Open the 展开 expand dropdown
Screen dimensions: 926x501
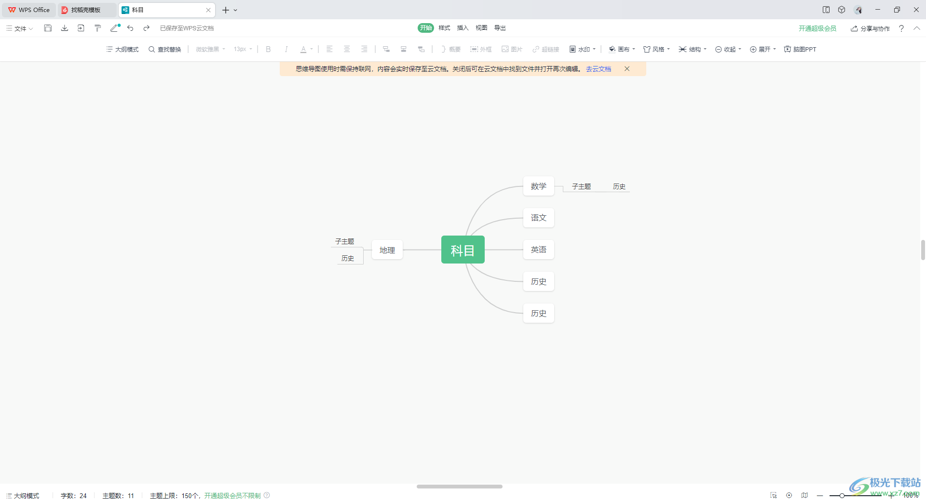pyautogui.click(x=763, y=49)
